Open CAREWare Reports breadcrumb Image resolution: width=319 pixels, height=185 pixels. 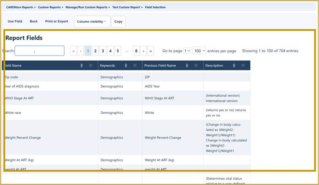point(19,7)
